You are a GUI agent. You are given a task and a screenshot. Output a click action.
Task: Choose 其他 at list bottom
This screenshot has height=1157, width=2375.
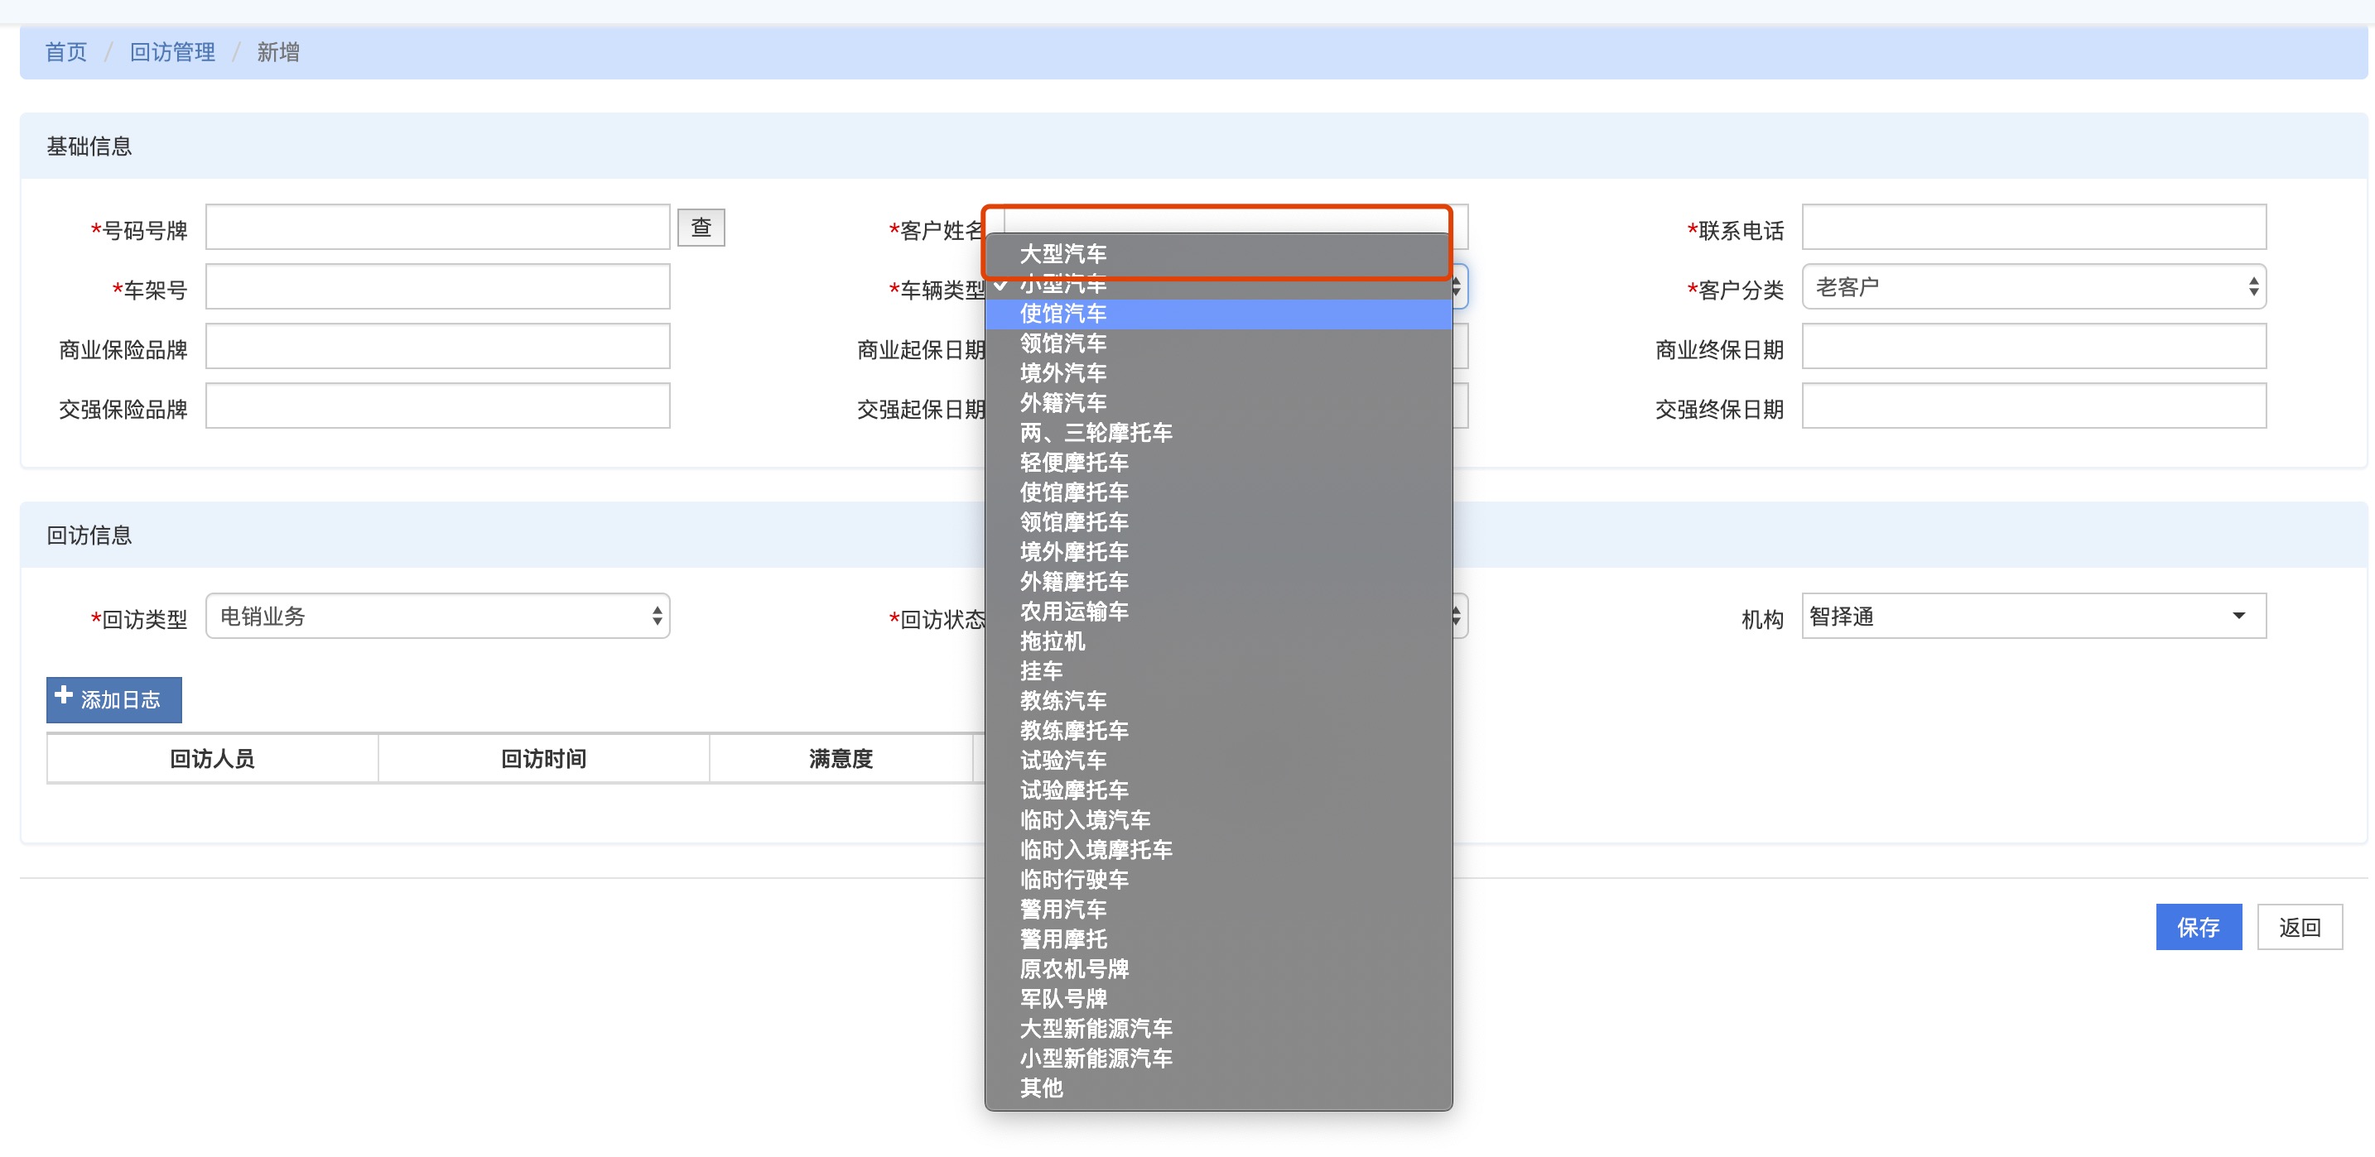[1041, 1088]
